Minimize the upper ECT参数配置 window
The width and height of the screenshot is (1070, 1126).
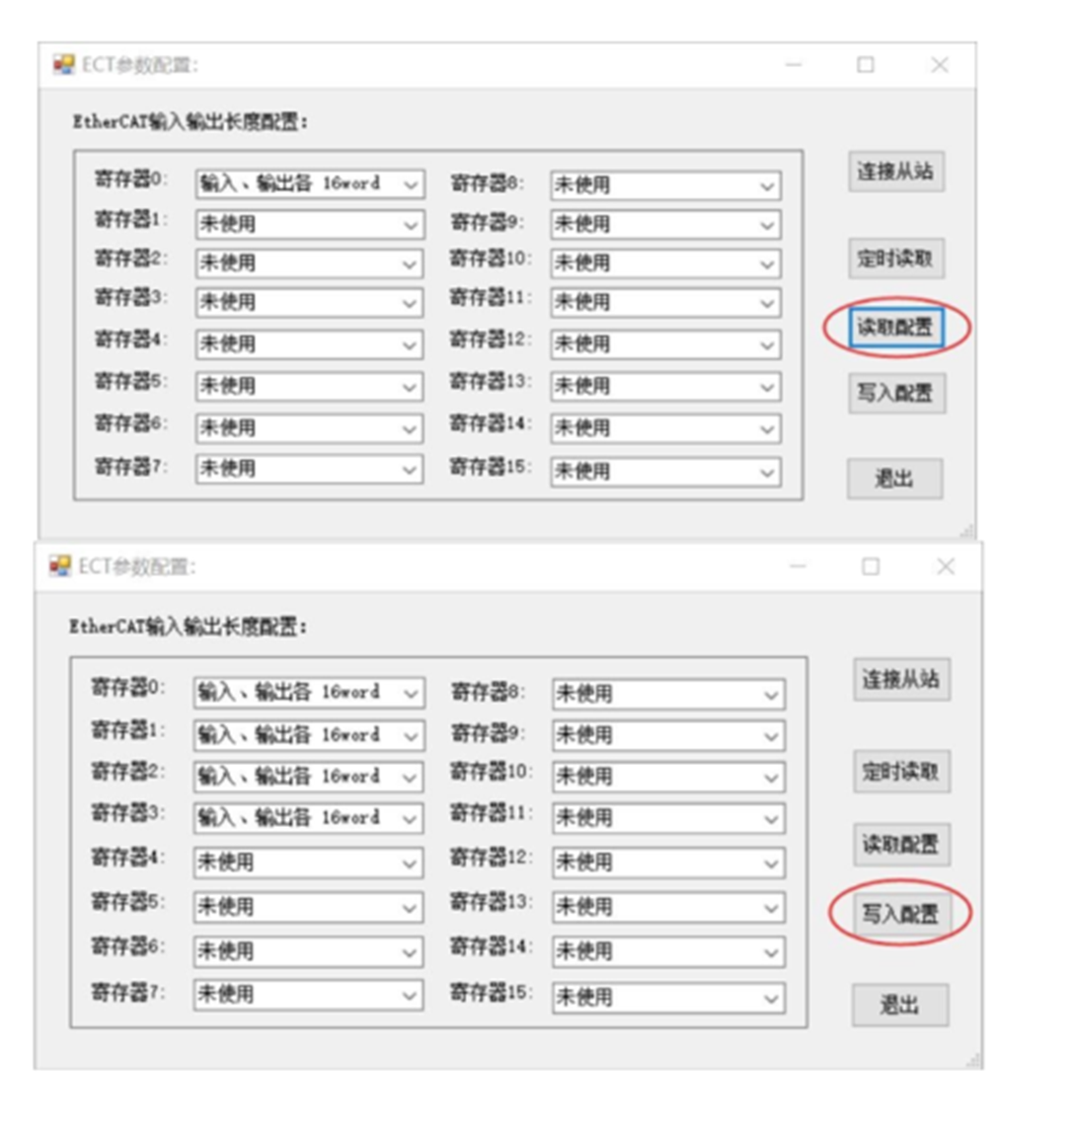[794, 65]
